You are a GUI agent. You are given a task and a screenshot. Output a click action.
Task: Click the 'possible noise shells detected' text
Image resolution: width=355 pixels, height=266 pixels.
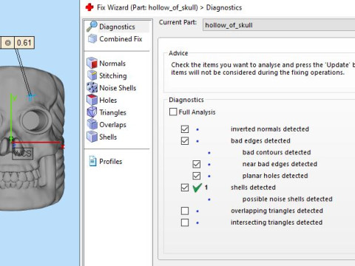pos(287,199)
